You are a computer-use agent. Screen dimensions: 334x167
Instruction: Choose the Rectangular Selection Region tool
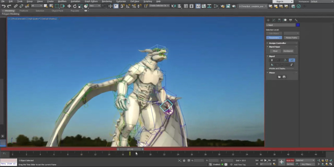(57, 6)
